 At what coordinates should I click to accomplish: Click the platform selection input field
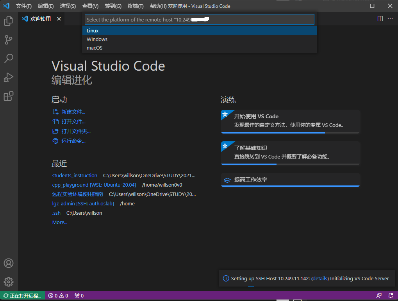tap(199, 20)
